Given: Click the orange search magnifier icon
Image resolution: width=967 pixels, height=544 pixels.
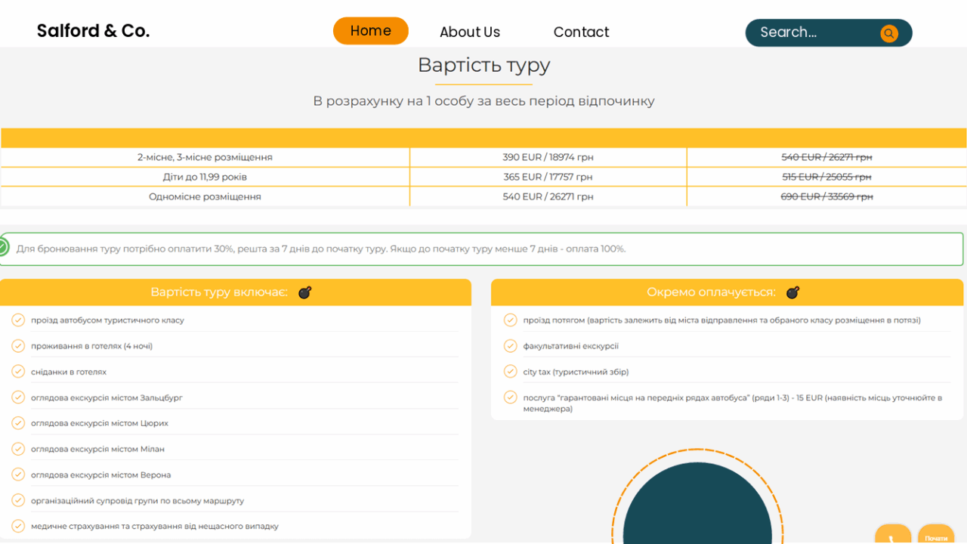Looking at the screenshot, I should coord(888,33).
